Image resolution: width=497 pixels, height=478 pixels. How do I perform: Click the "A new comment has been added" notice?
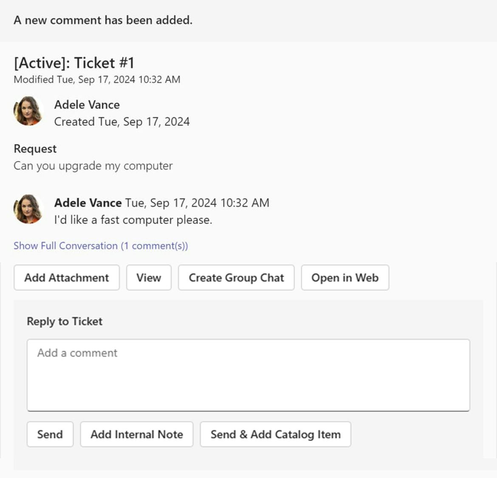pos(103,20)
